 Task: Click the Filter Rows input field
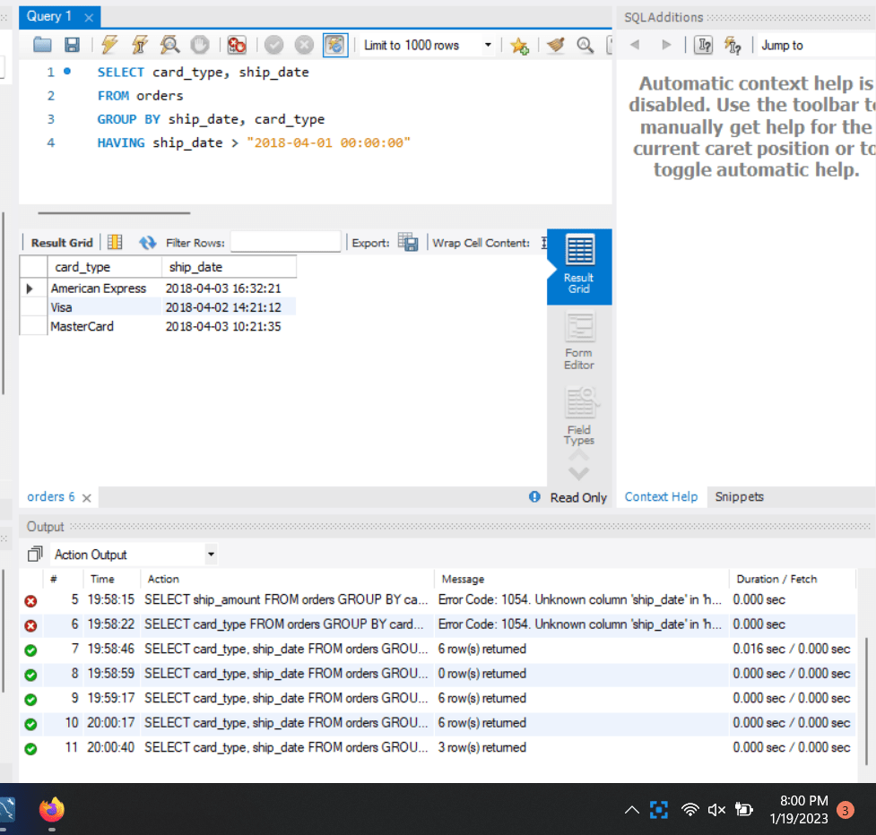[x=285, y=242]
